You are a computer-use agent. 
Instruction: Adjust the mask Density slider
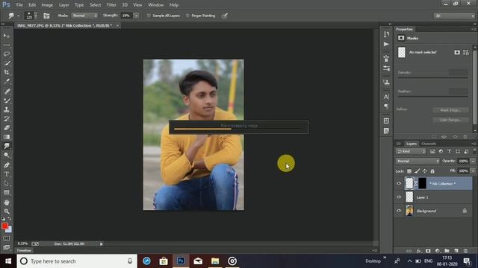pyautogui.click(x=432, y=77)
